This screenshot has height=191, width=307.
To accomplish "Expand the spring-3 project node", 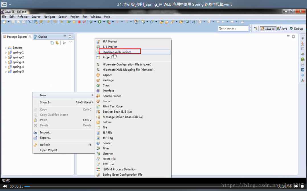I will 6,62.
